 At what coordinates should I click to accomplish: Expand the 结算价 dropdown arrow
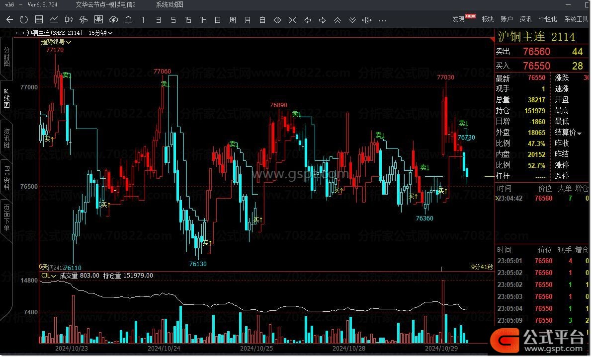[x=579, y=133]
